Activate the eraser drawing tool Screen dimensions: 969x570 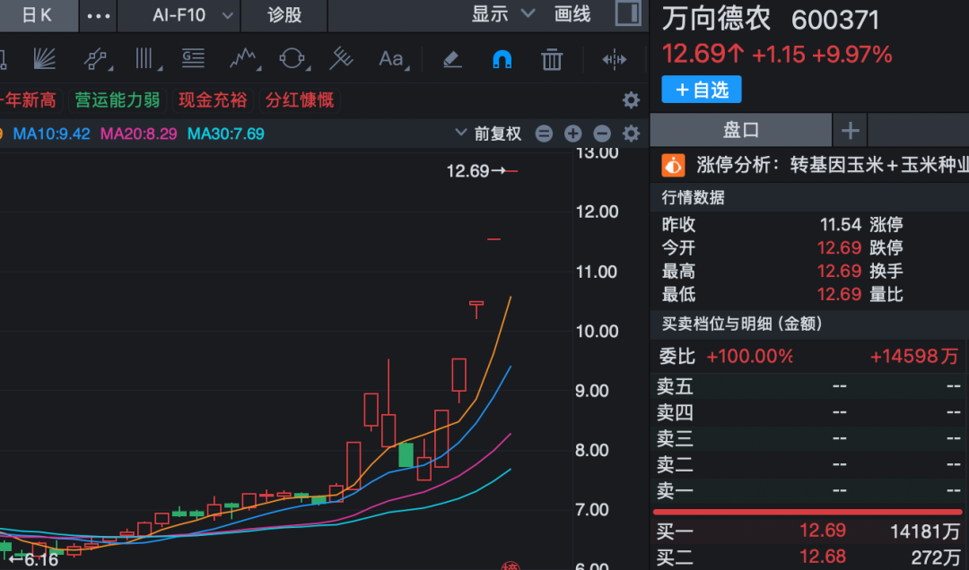coord(452,59)
